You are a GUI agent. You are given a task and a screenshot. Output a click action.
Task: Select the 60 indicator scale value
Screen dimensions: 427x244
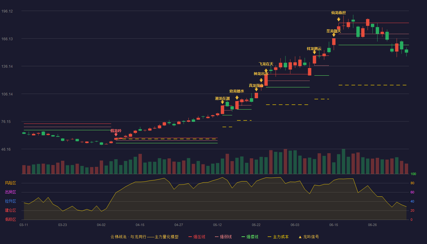[x=412, y=192]
